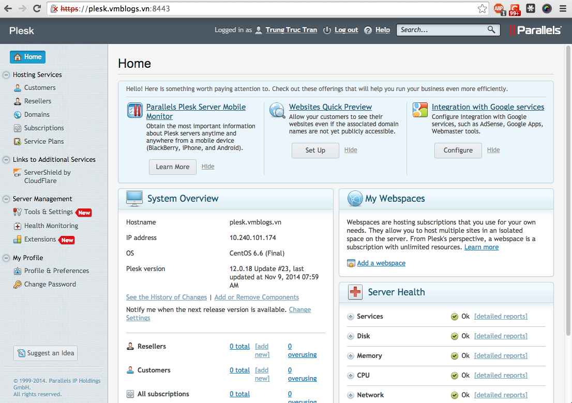Image resolution: width=572 pixels, height=403 pixels.
Task: Click the ServerShield CloudFlare icon
Action: [x=18, y=173]
